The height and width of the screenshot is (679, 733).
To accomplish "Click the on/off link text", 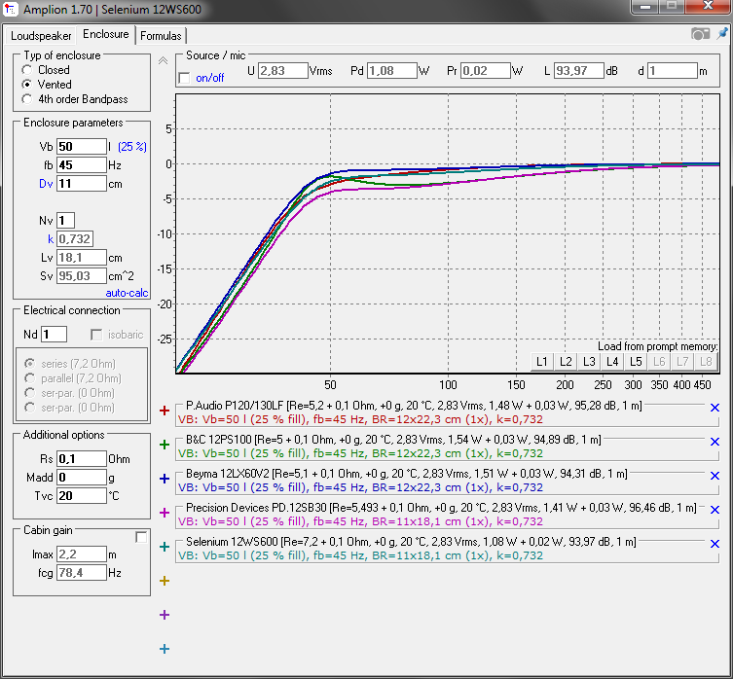I will tap(210, 78).
